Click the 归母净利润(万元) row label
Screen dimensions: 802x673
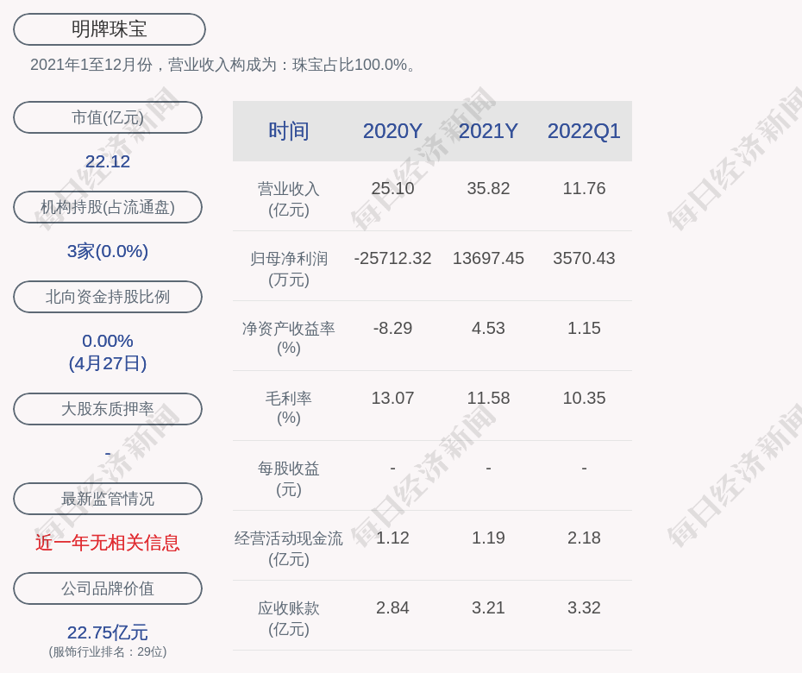pyautogui.click(x=289, y=269)
